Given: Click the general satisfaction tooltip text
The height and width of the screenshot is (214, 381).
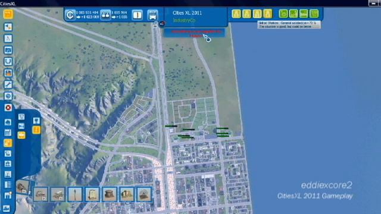Looking at the screenshot, I should (x=289, y=25).
